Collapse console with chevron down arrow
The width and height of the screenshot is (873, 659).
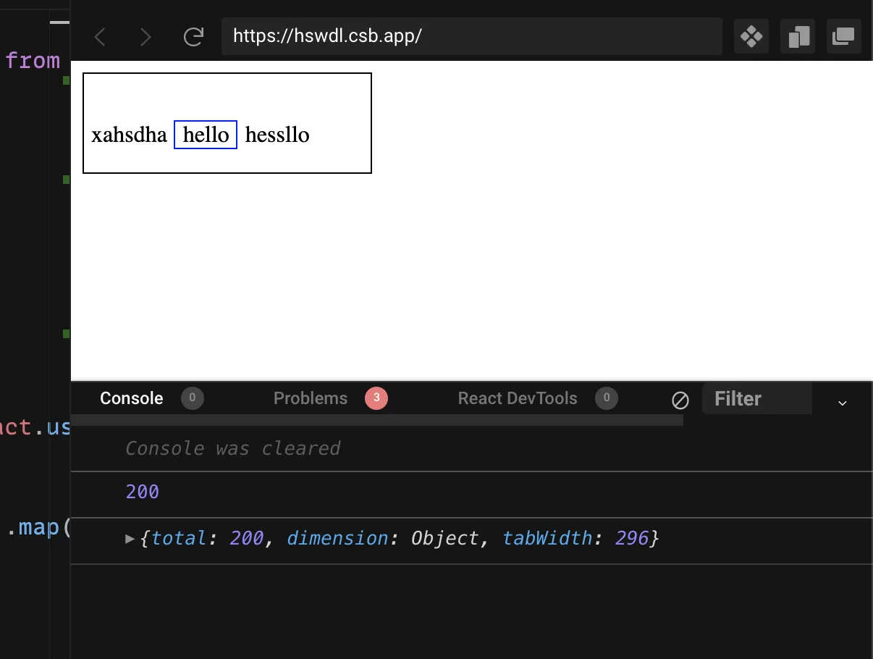pos(843,403)
